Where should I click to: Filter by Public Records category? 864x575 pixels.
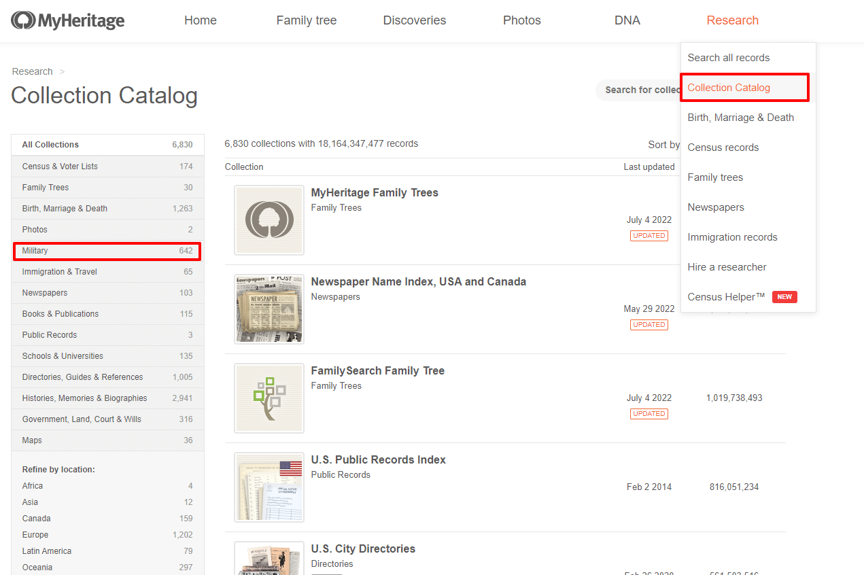coord(107,335)
